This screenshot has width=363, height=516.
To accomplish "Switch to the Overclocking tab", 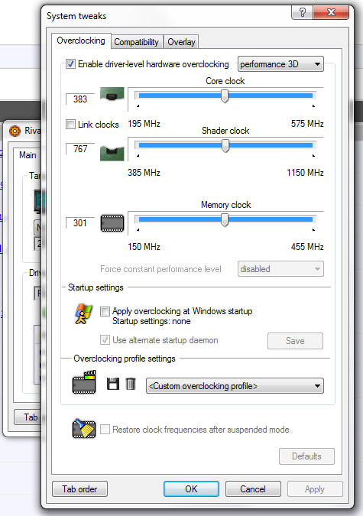I will point(81,41).
